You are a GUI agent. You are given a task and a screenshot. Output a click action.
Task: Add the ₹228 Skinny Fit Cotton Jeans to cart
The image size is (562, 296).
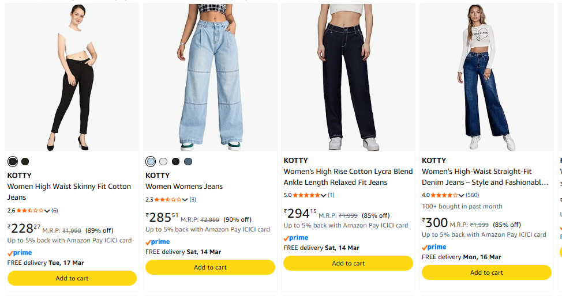(x=72, y=278)
